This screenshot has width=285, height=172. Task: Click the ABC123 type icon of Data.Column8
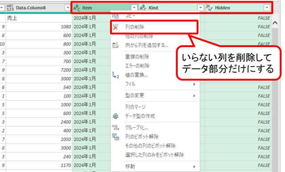point(10,8)
